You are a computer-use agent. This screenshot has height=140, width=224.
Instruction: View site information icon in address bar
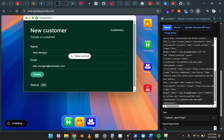pyautogui.click(x=24, y=11)
